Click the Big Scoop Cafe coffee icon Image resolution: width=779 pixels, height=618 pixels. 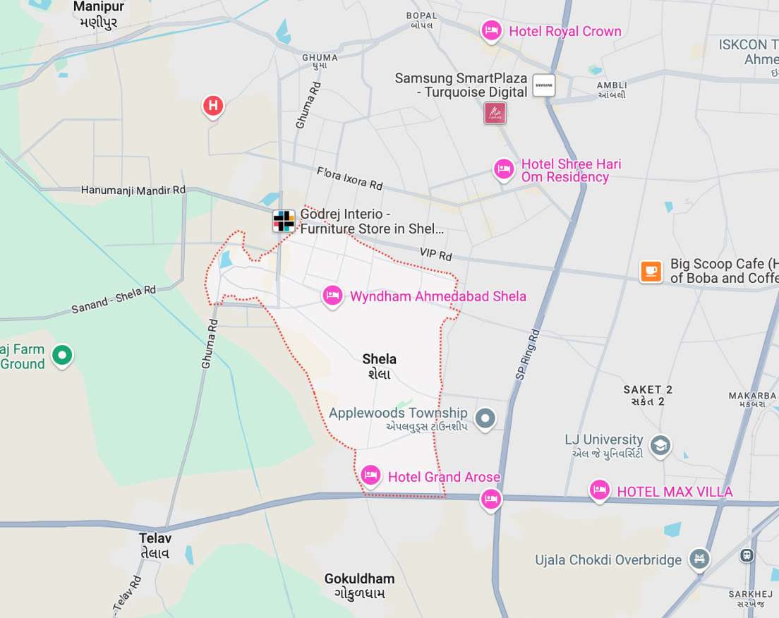651,271
